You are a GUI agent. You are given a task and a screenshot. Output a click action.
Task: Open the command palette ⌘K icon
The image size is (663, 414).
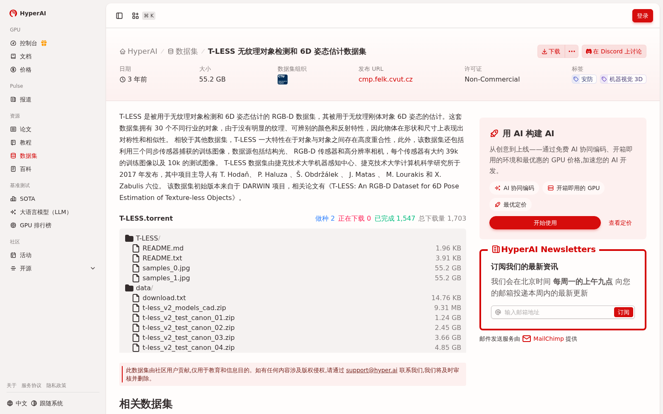136,16
